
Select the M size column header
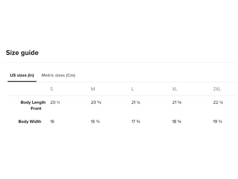pos(93,89)
